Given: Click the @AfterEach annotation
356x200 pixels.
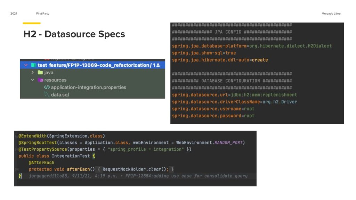Looking at the screenshot, I should click(x=41, y=162).
